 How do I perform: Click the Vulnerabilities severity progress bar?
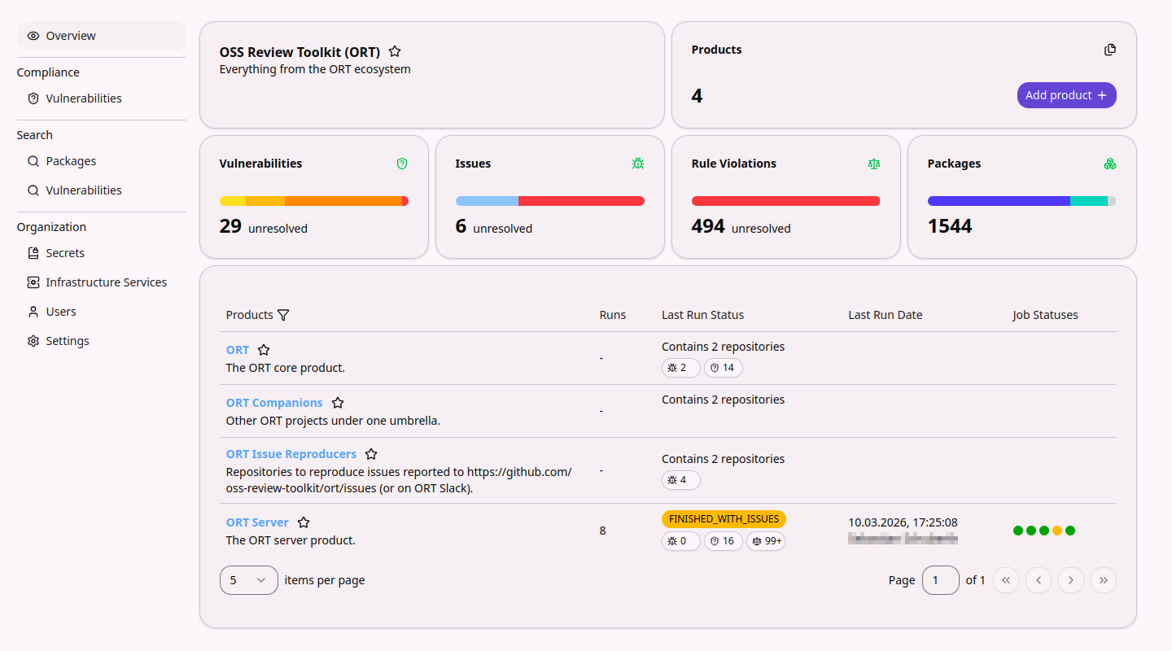(314, 201)
